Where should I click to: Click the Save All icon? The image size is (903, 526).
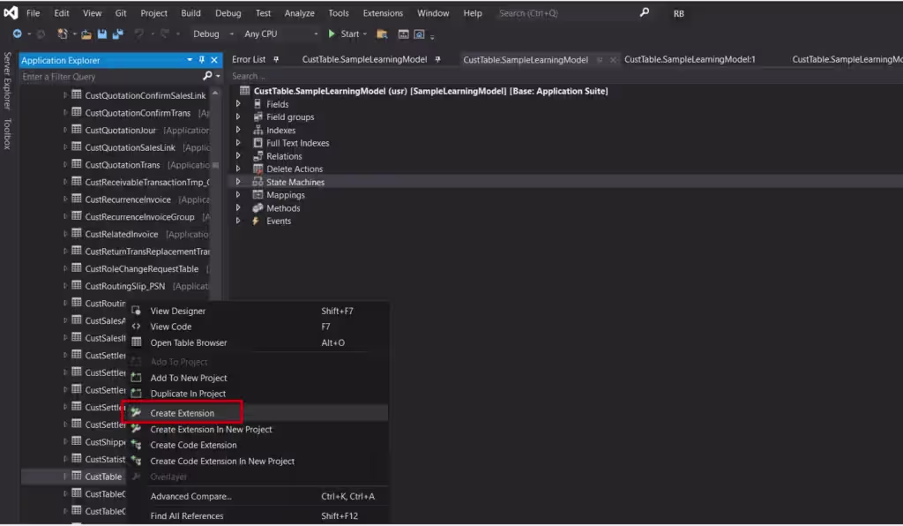[117, 34]
